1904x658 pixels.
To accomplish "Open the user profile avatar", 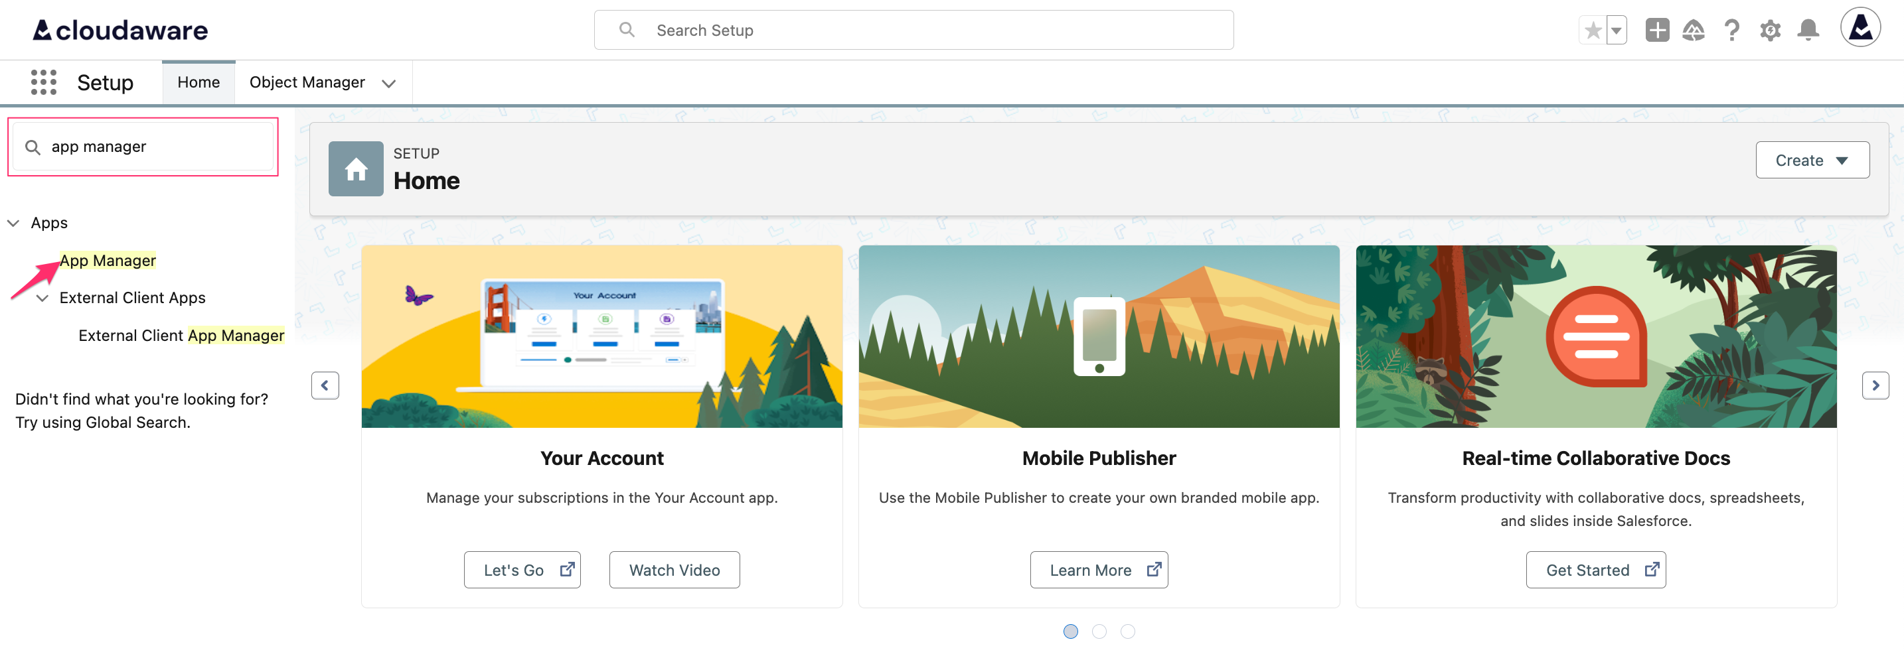I will click(1860, 27).
